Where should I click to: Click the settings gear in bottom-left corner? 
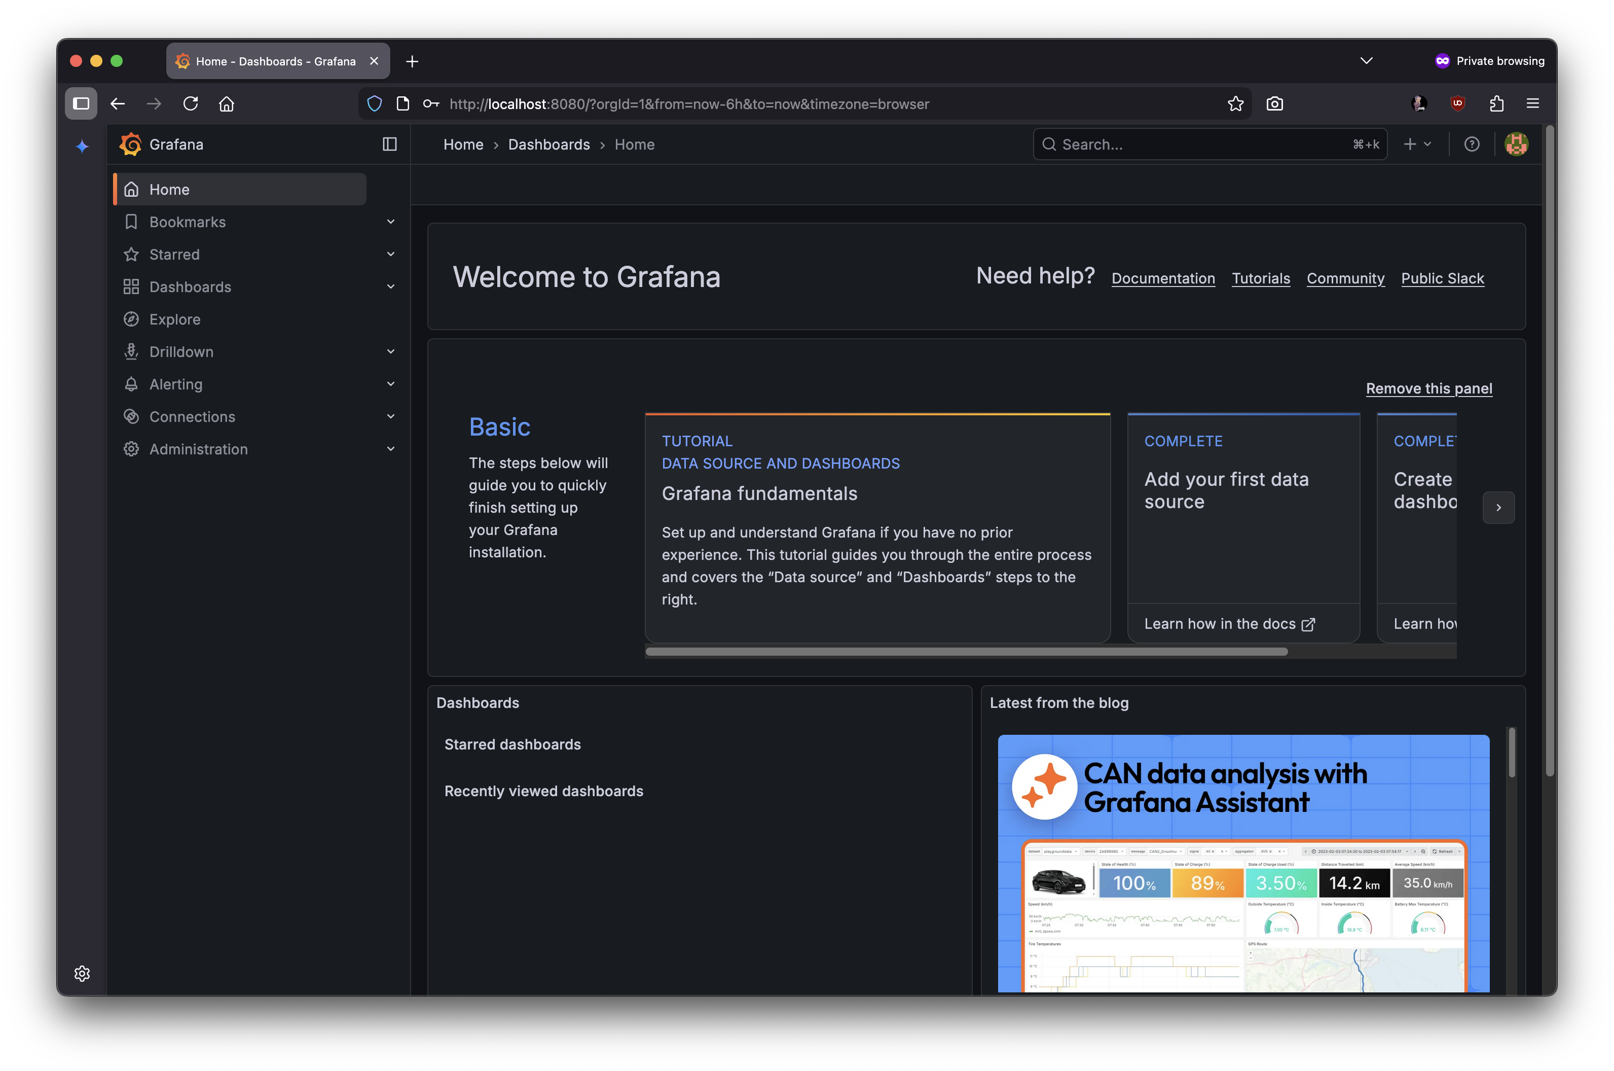click(82, 973)
